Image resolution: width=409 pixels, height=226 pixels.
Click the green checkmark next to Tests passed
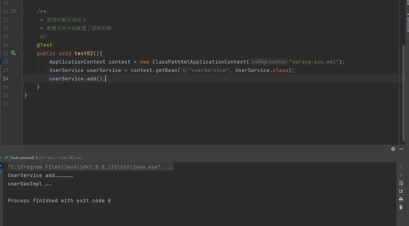[6, 158]
